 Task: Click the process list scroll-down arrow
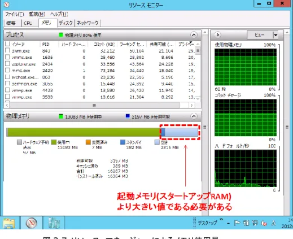(x=198, y=98)
